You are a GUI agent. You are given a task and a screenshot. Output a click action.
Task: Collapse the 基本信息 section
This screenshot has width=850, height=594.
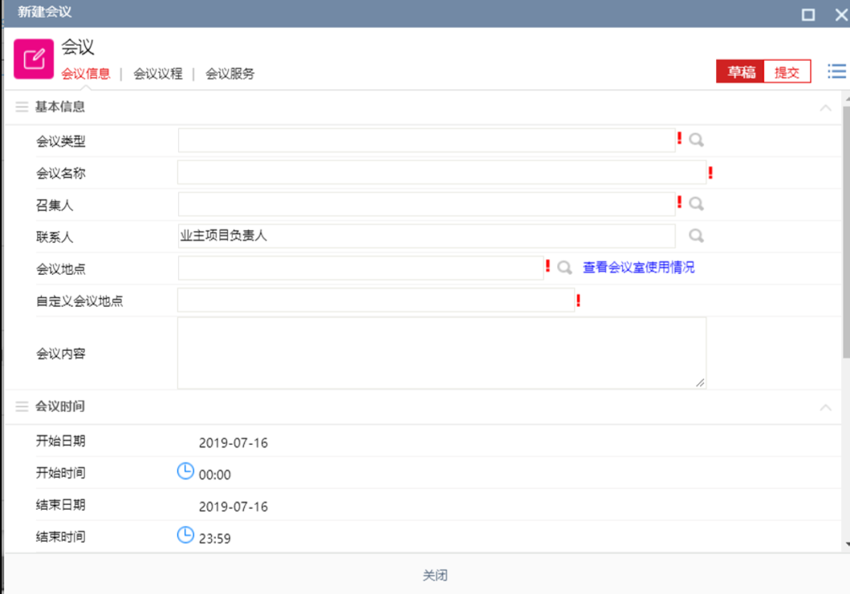click(x=825, y=107)
